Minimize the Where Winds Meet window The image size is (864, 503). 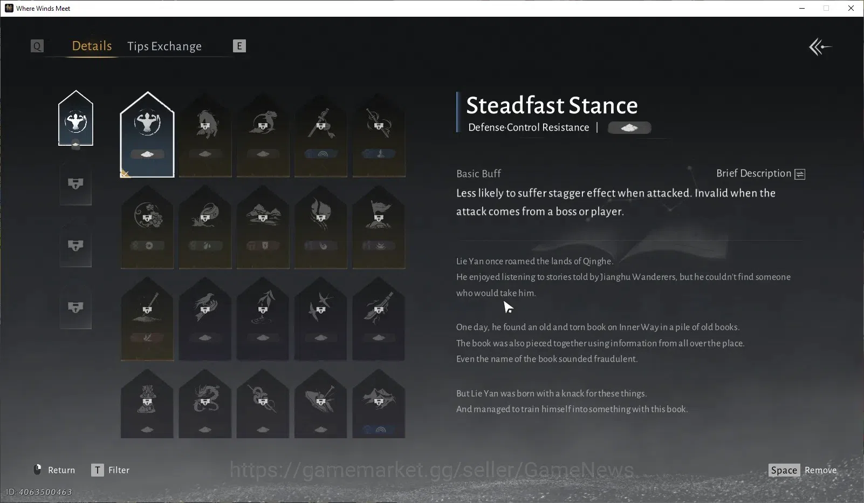click(802, 8)
